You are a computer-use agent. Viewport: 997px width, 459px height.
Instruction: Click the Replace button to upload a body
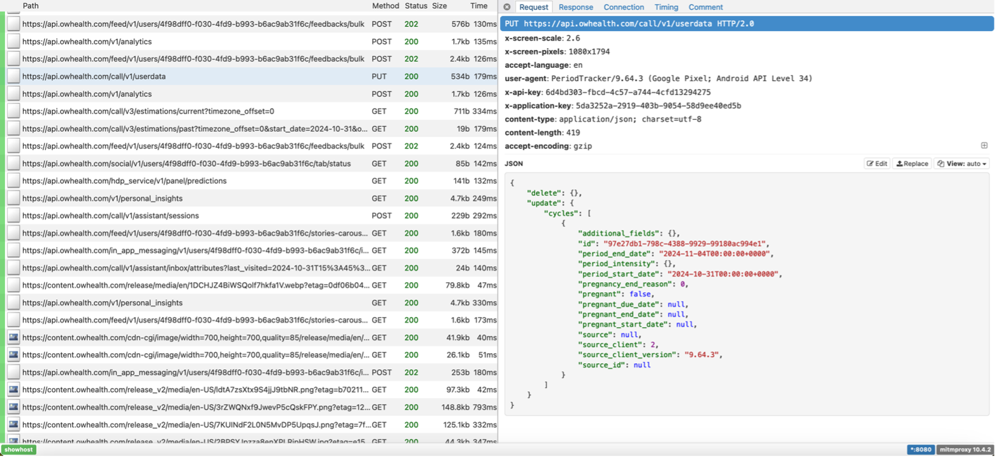[912, 164]
